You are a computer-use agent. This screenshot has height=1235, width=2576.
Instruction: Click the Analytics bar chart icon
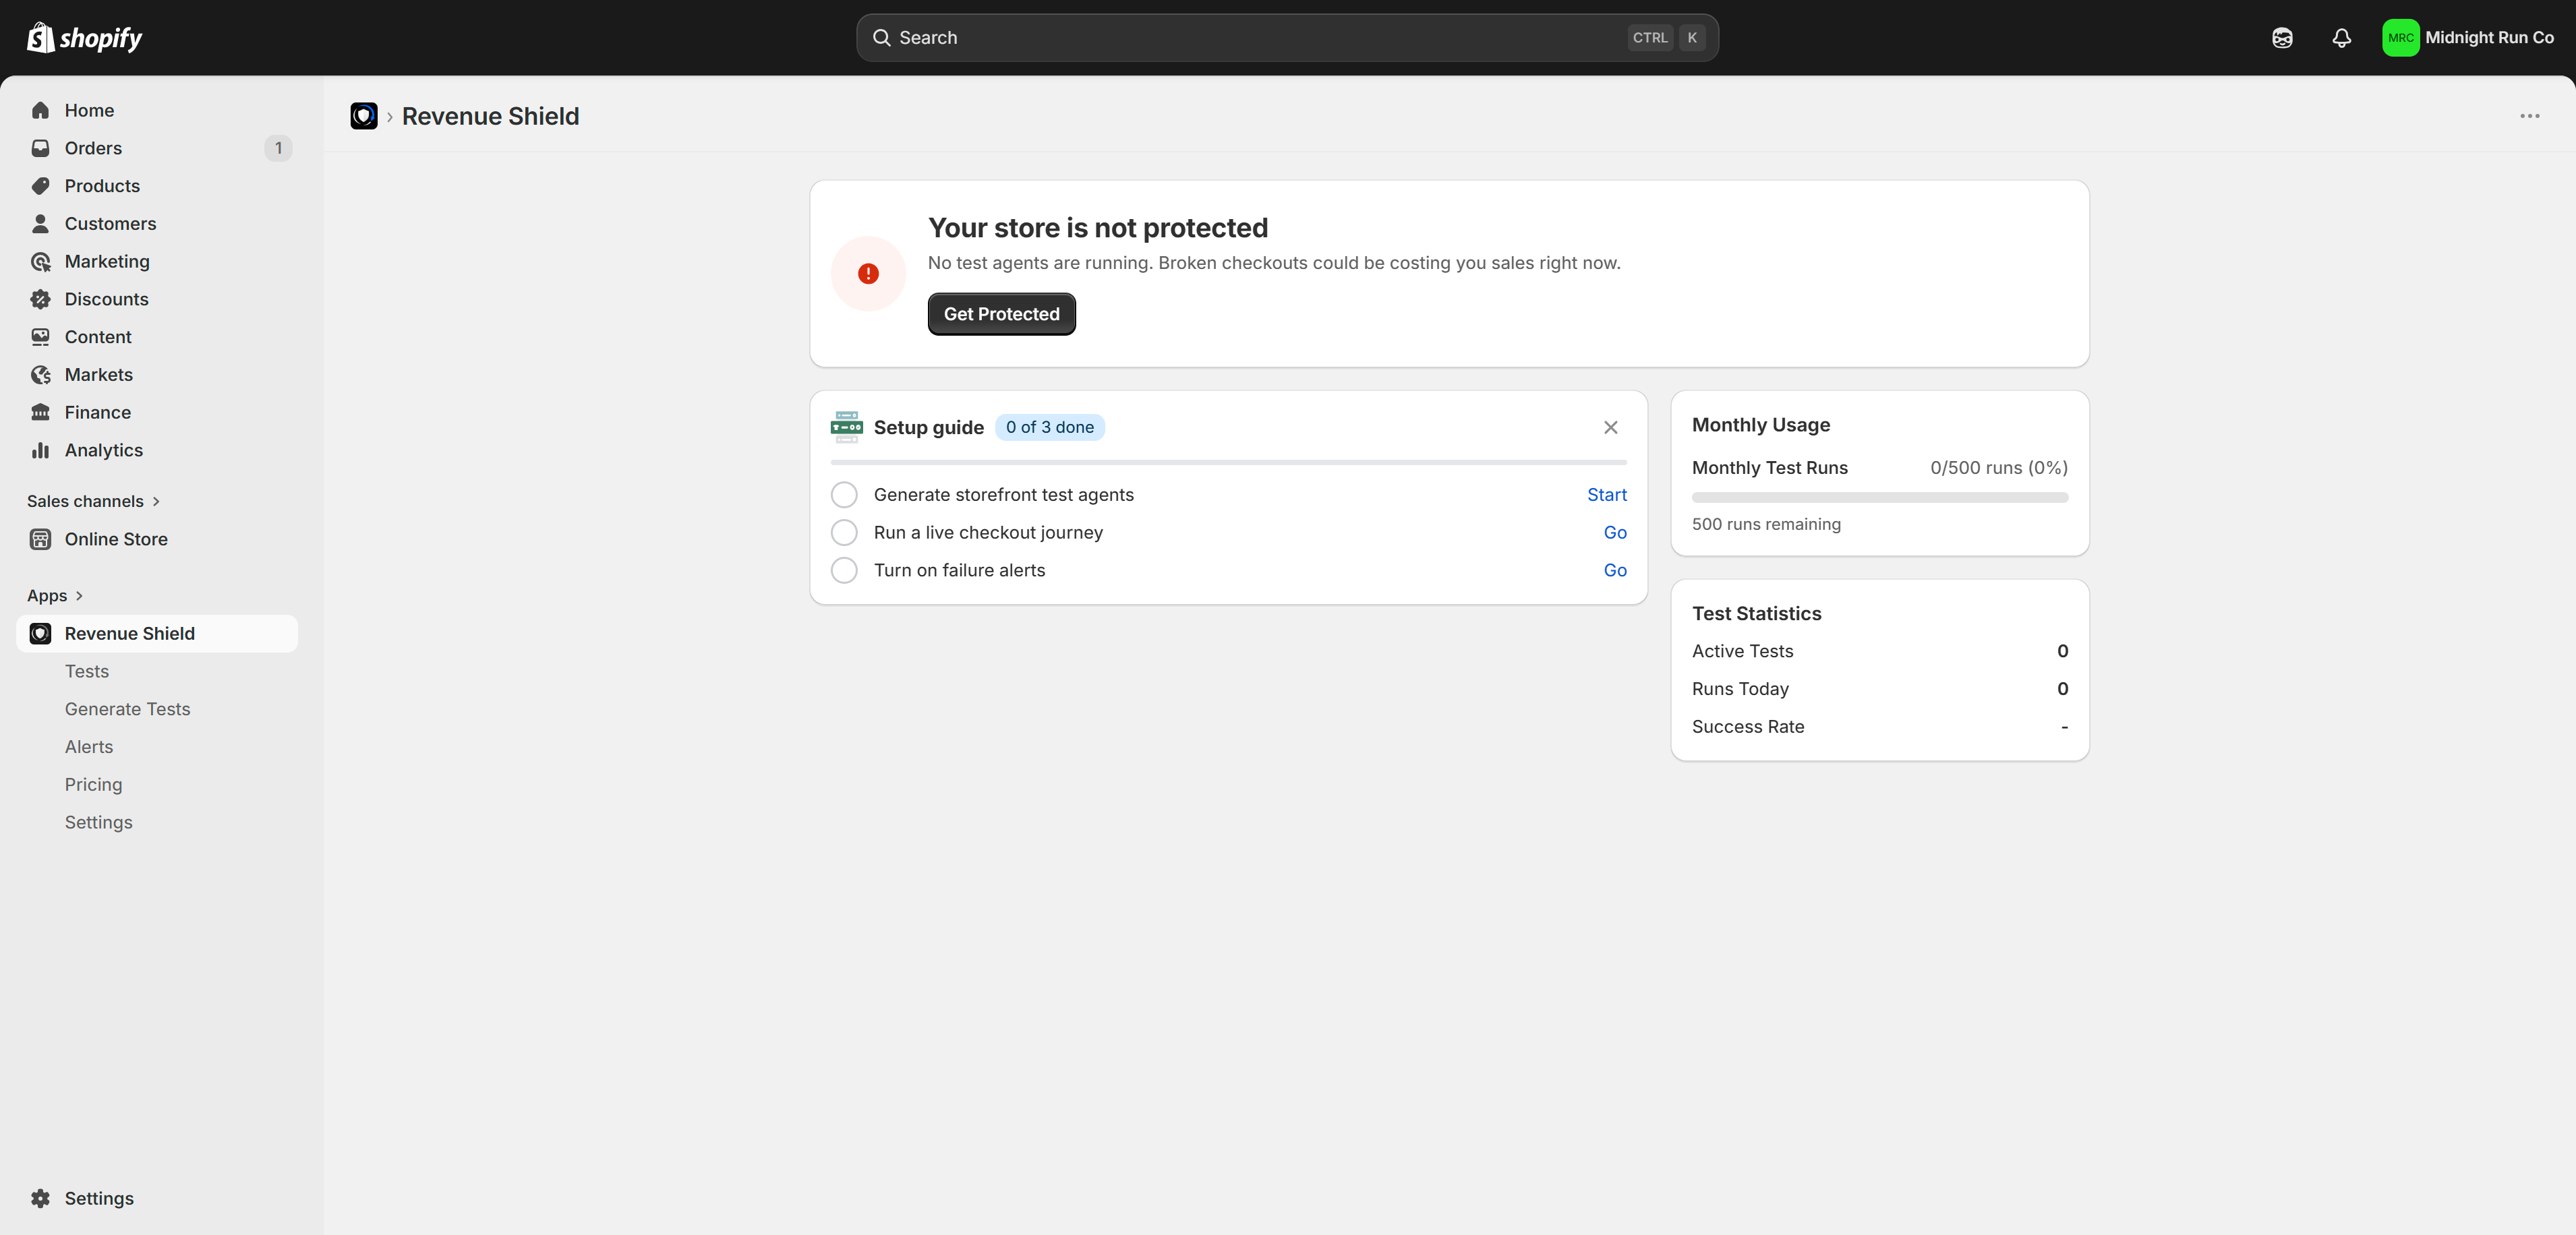[40, 450]
